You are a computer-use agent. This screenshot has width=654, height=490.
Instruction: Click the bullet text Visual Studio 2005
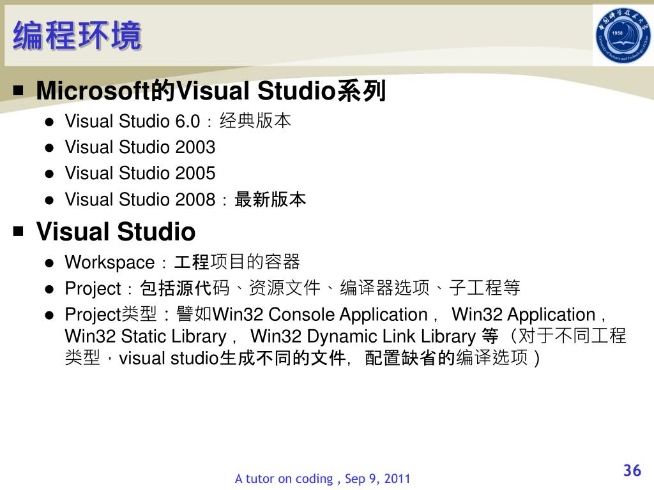140,173
